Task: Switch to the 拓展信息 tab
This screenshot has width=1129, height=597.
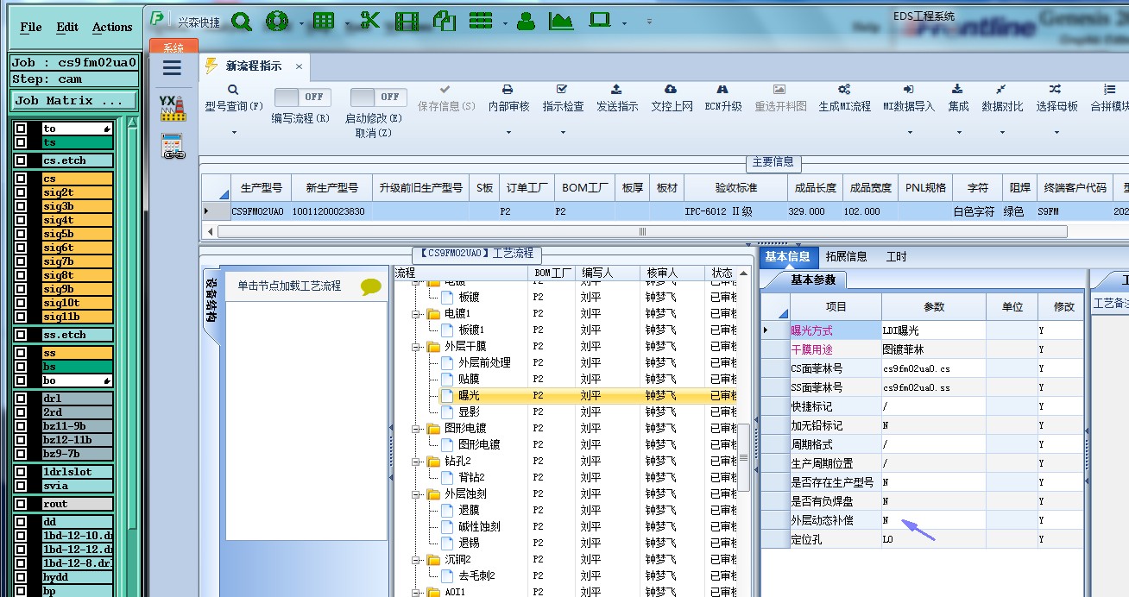Action: point(846,256)
